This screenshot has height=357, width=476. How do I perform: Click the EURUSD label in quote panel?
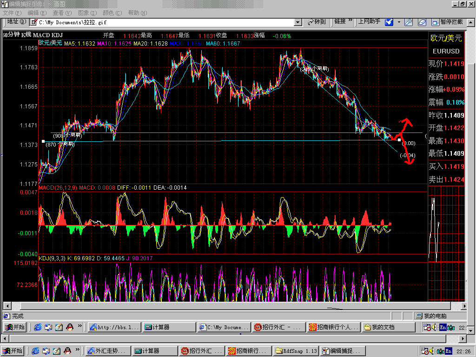(446, 51)
